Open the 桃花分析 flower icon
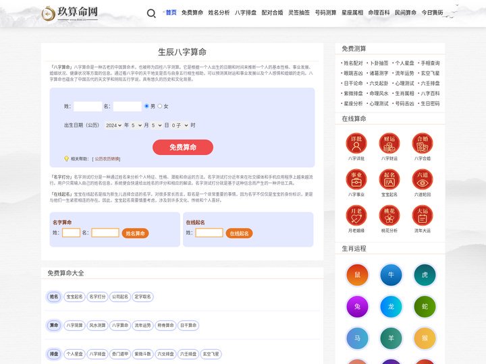The height and width of the screenshot is (364, 486). tap(389, 216)
